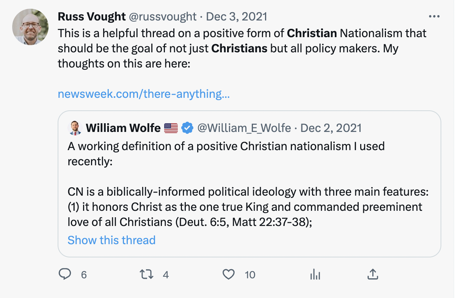Open the three-dot more options menu
The height and width of the screenshot is (298, 458).
[434, 17]
